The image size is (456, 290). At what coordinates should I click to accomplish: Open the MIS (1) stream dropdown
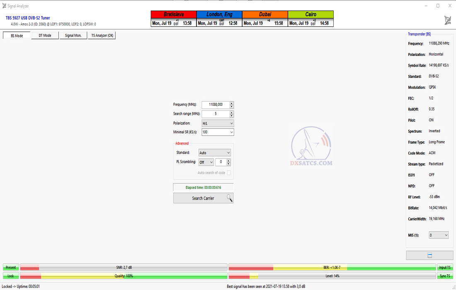[x=439, y=235]
